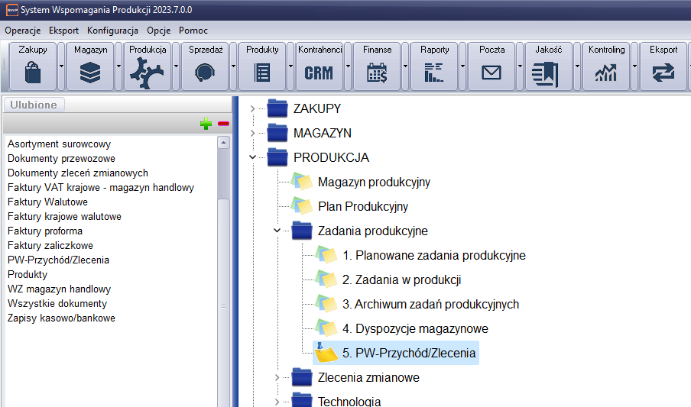Select the Ulubione tab
Viewport: 691px width, 407px height.
(x=34, y=105)
